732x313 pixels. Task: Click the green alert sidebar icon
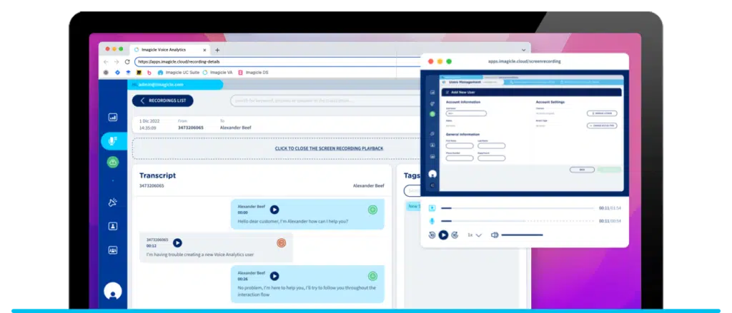click(x=113, y=163)
